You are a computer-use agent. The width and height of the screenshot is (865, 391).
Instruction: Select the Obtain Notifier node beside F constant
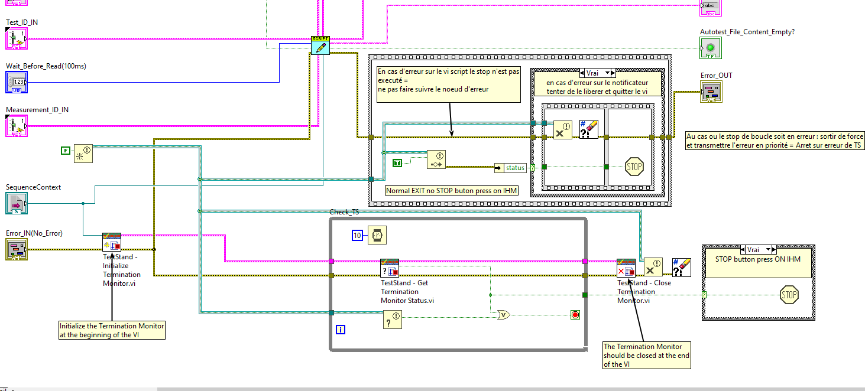point(83,154)
